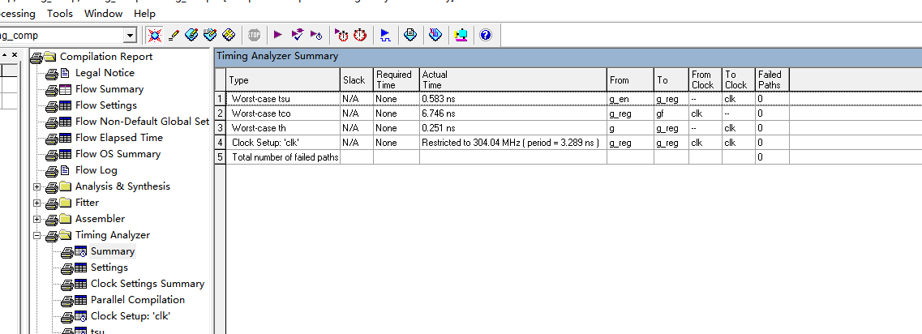922x334 pixels.
Task: Open the Flow Settings report item
Action: tap(106, 105)
